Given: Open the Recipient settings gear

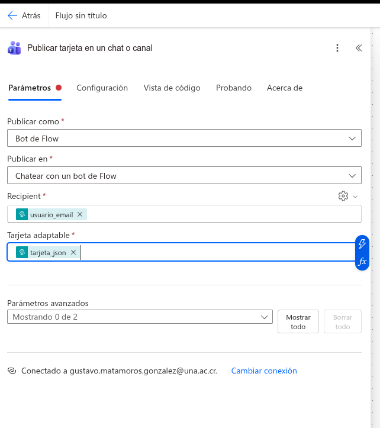Looking at the screenshot, I should coord(343,196).
